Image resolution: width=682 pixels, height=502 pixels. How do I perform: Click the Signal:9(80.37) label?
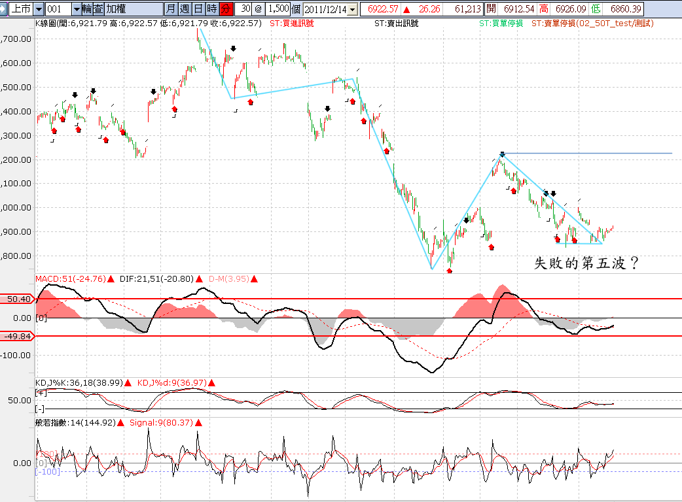(x=161, y=422)
